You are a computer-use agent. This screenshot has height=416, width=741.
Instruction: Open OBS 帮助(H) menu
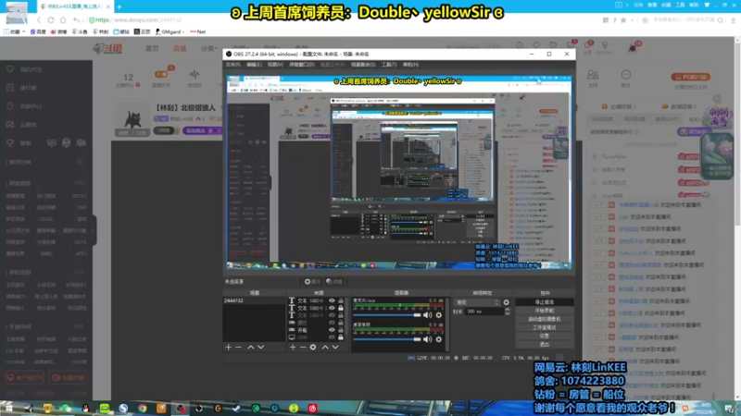pyautogui.click(x=410, y=65)
